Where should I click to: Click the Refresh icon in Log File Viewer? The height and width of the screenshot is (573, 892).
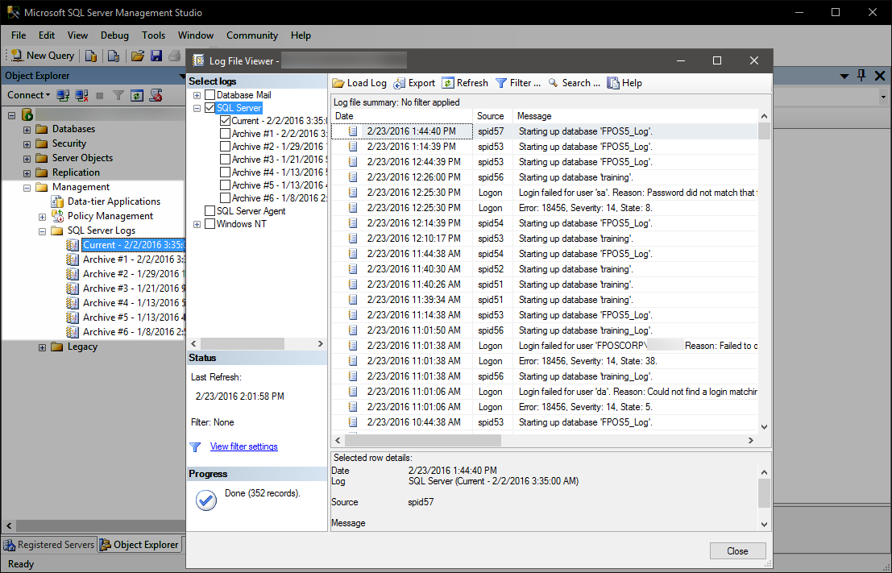448,83
